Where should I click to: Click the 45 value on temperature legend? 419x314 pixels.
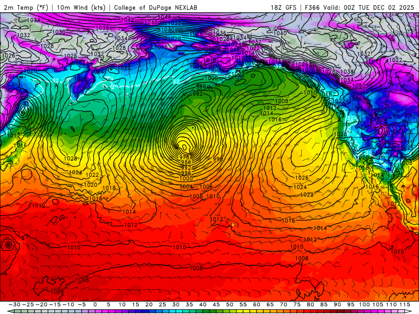pyautogui.click(x=216, y=305)
